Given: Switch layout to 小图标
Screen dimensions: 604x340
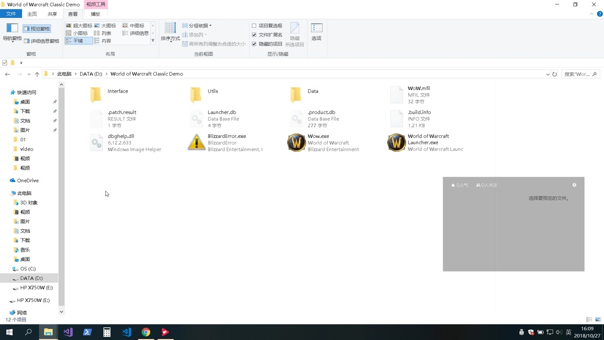Looking at the screenshot, I should (76, 33).
